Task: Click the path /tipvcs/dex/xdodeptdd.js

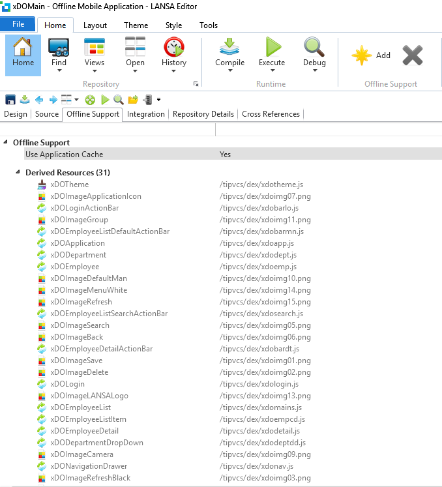Action: click(x=263, y=443)
